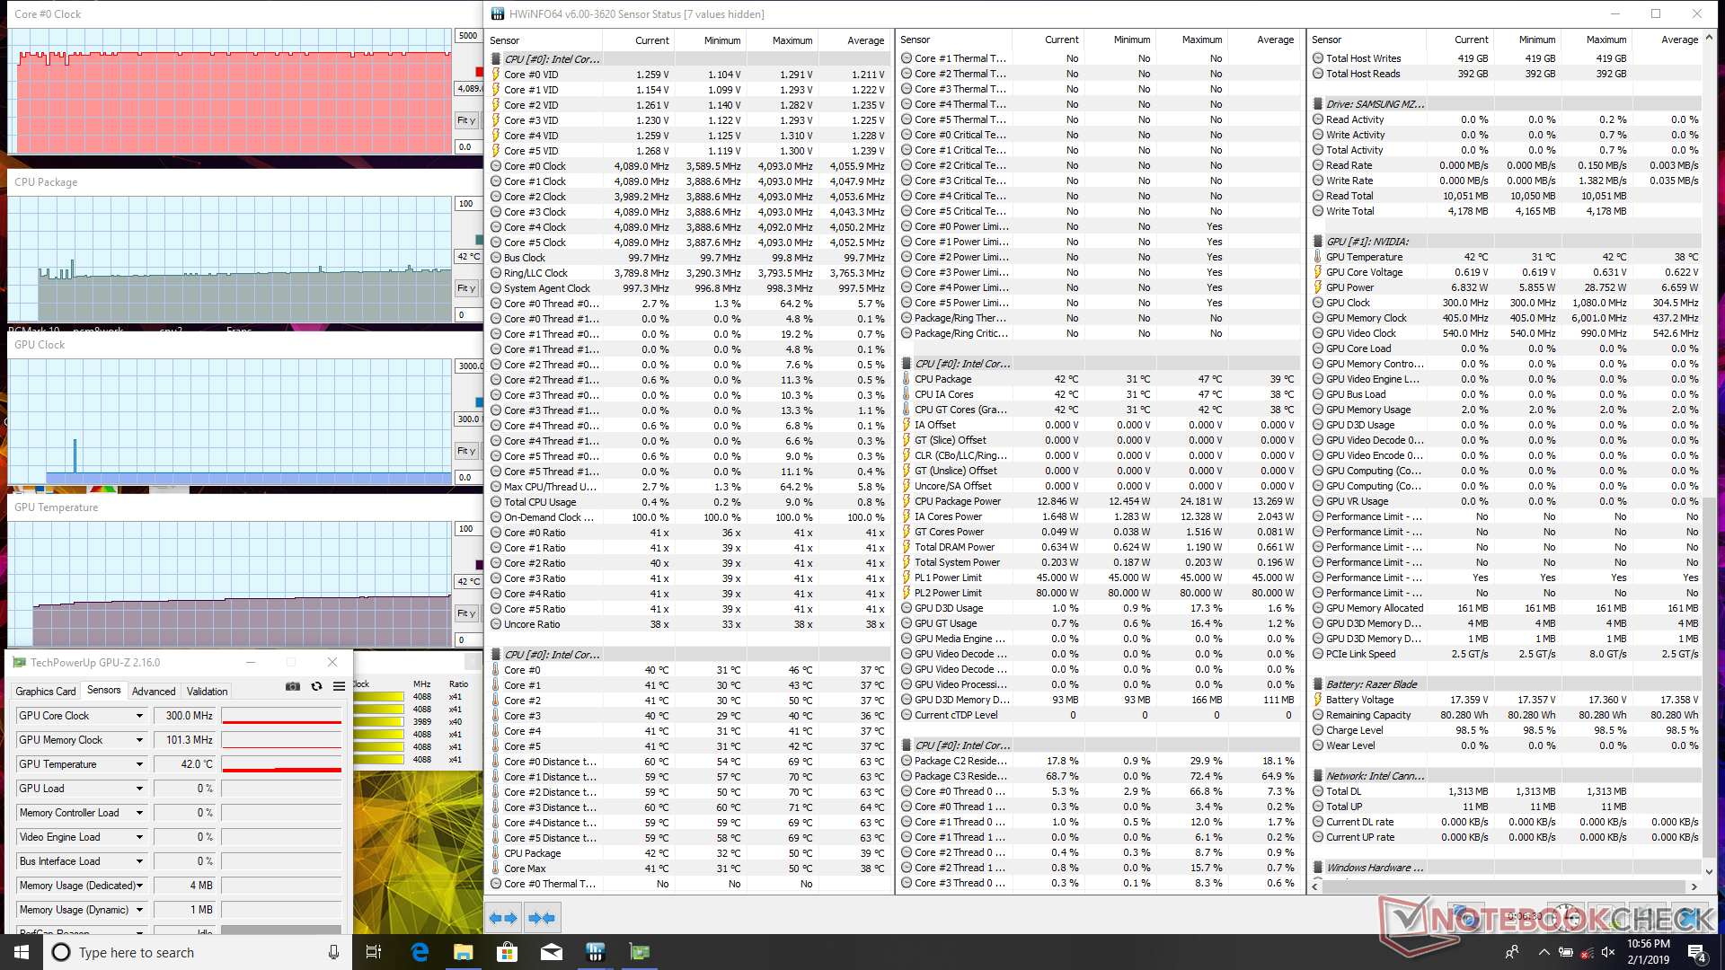Open the Memory Controller Load dropdown
Image resolution: width=1725 pixels, height=970 pixels.
[x=139, y=813]
